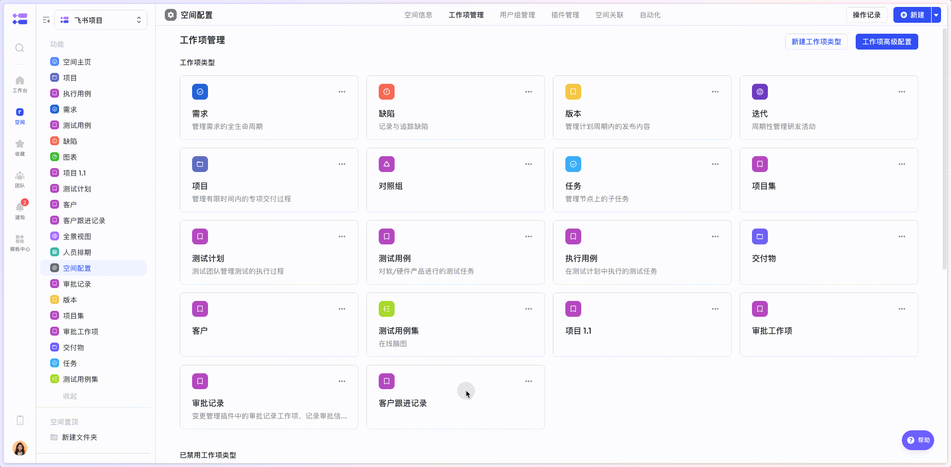
Task: Open more options for 项目集 card
Action: coord(902,164)
